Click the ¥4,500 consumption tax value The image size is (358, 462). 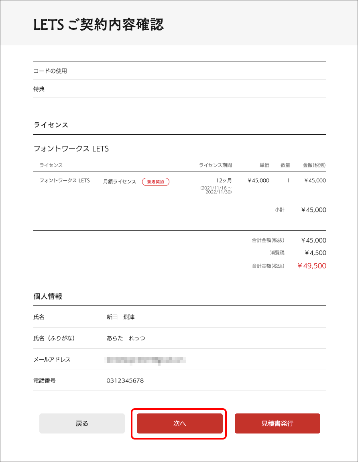tap(315, 253)
